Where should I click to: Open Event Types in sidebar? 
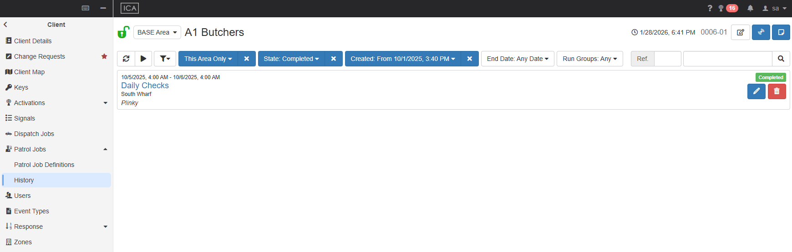(56, 211)
